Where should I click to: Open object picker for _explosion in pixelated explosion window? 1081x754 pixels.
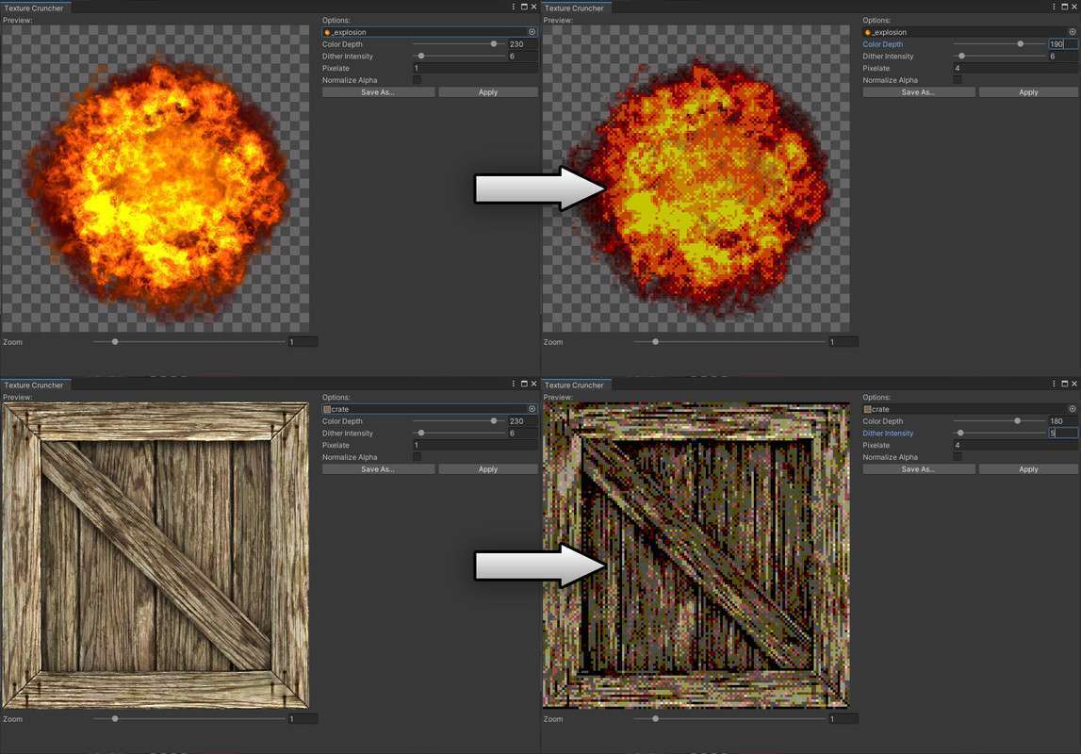point(1072,32)
